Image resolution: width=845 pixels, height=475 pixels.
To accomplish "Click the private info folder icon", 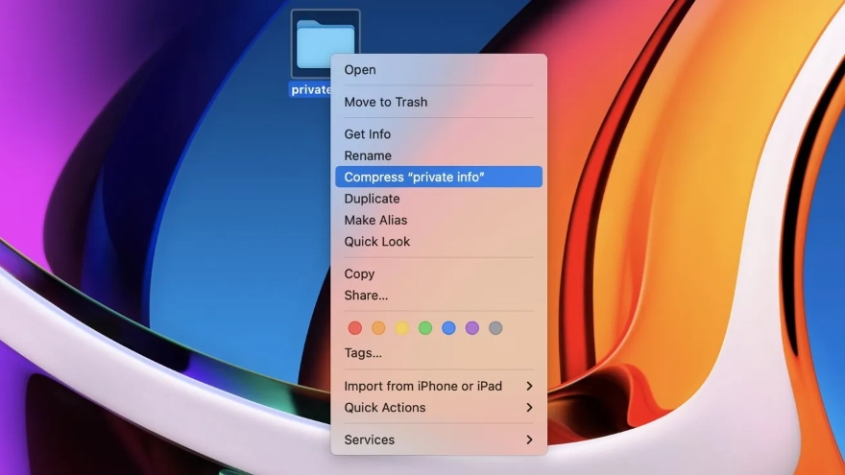I will click(325, 43).
